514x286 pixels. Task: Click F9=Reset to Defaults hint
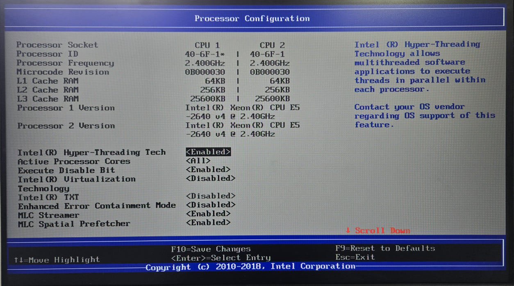(x=385, y=248)
